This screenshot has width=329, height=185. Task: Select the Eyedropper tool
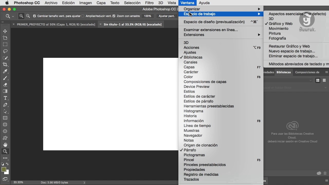[x=5, y=71]
